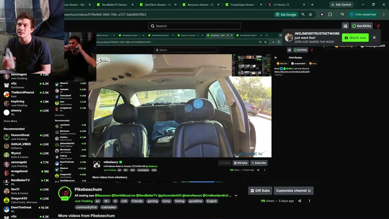The height and width of the screenshot is (219, 389).
Task: Click the Chat Replay heading in the video
Action: (x=295, y=57)
